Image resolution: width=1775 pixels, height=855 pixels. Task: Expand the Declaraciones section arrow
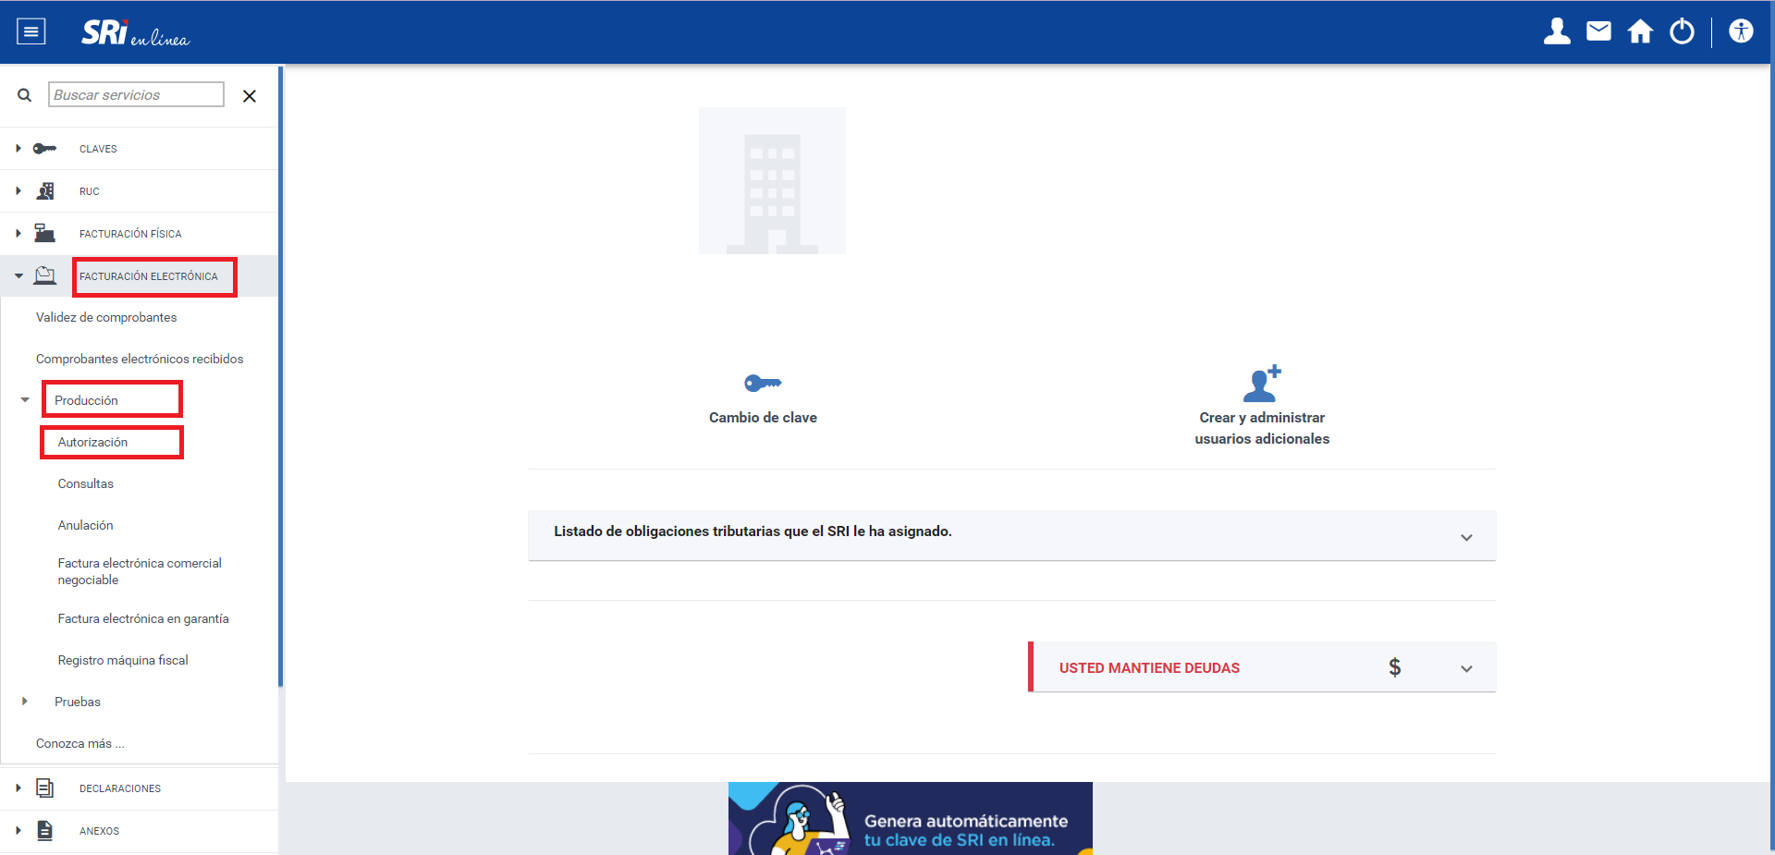pyautogui.click(x=18, y=788)
